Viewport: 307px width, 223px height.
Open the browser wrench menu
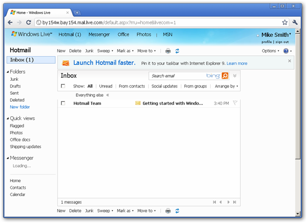295,23
